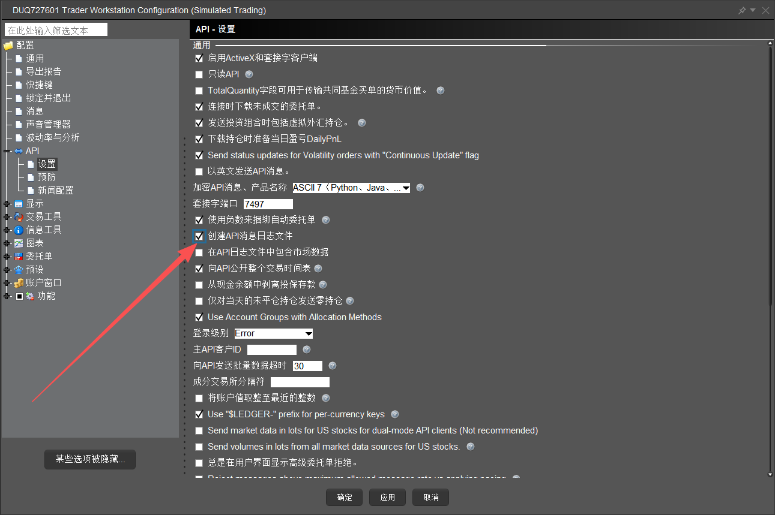Open 新闻配置 under API
The image size is (775, 515).
(x=55, y=191)
